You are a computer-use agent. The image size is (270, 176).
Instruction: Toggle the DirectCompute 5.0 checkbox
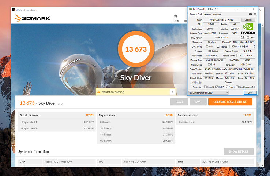point(237,87)
